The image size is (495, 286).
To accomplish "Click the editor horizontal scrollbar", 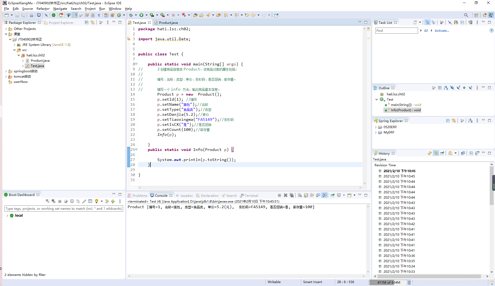I will click(x=250, y=187).
